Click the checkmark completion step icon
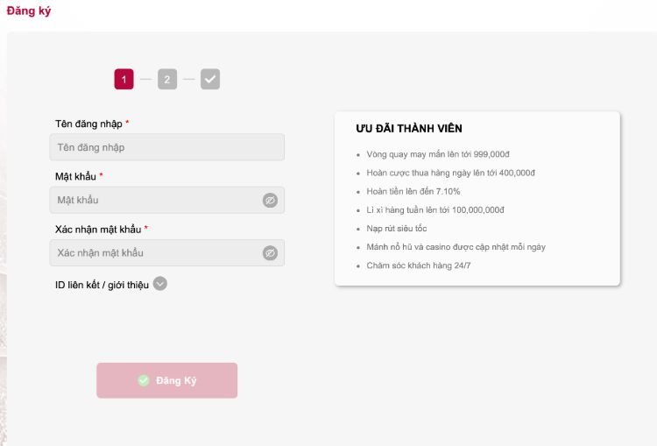 (x=210, y=80)
